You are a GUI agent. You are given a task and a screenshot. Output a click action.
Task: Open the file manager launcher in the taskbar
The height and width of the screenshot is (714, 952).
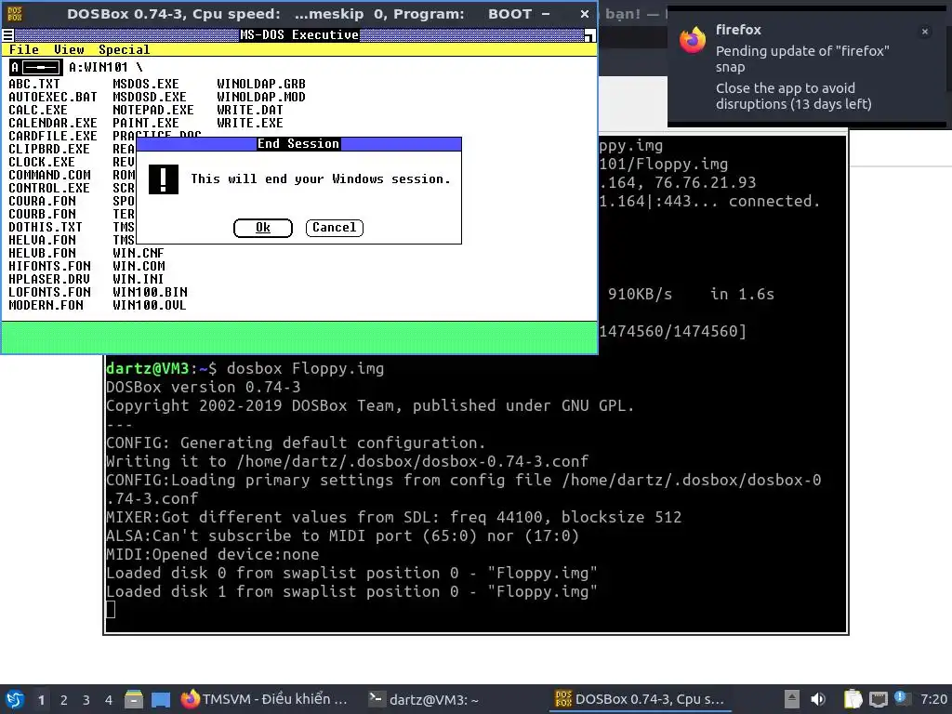tap(134, 699)
